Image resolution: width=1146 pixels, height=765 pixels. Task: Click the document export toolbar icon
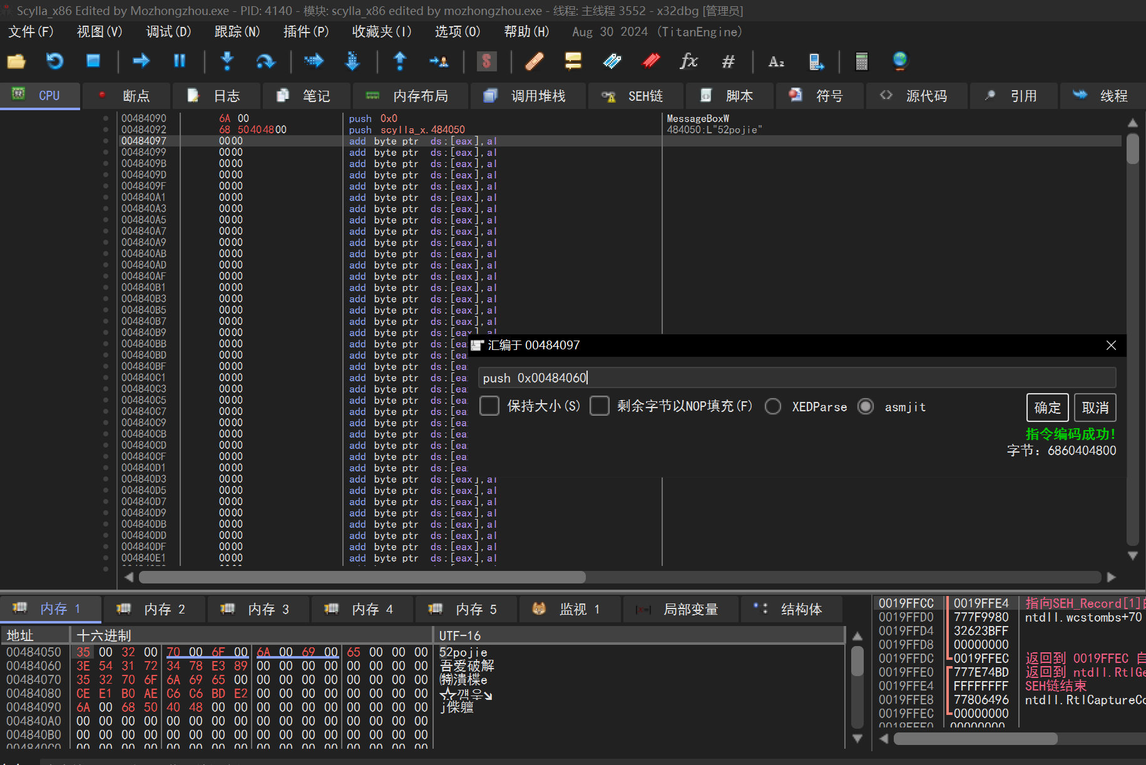tap(816, 61)
